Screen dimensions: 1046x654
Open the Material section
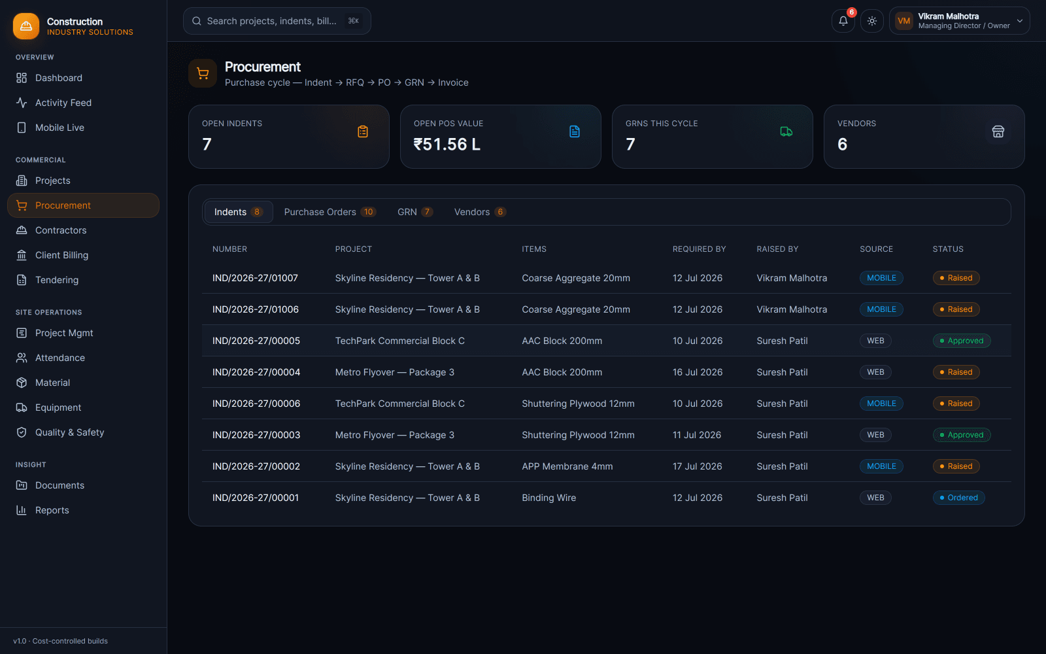[x=83, y=383]
